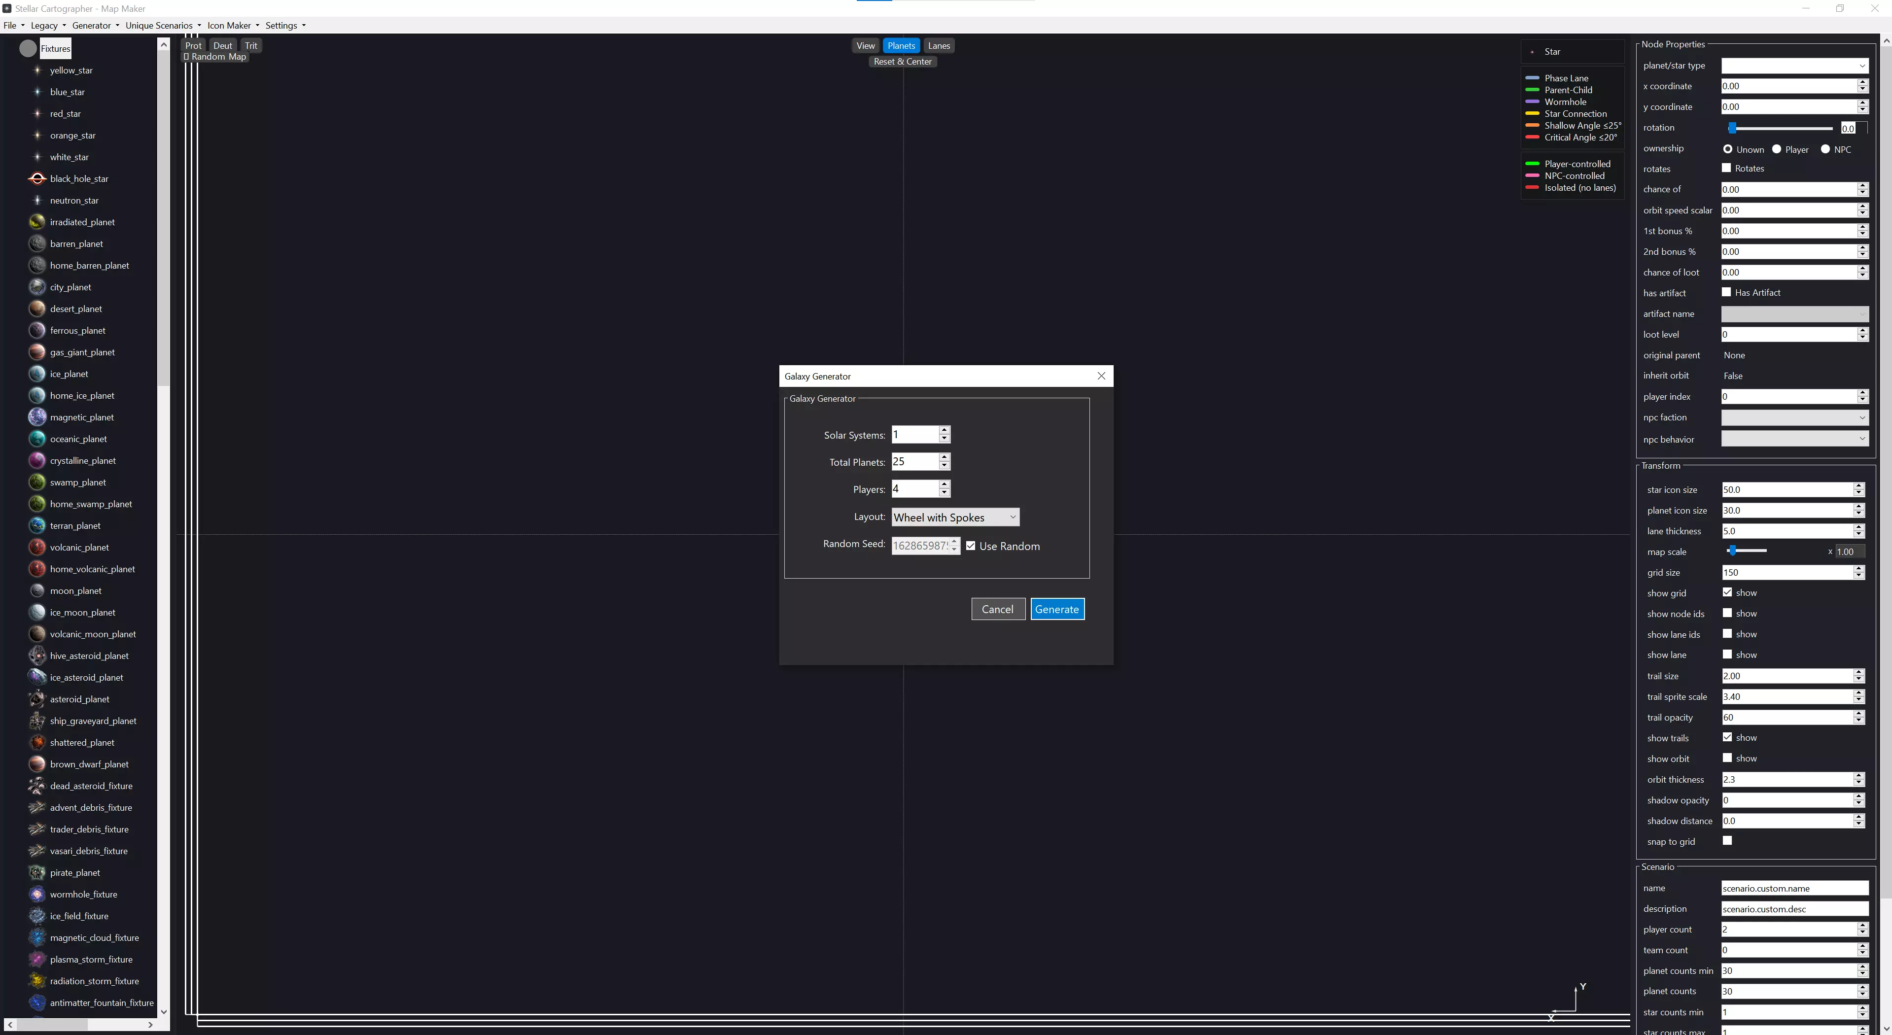Screen dimensions: 1892x1035
Task: Uncheck the Use Random checkbox
Action: [x=971, y=546]
